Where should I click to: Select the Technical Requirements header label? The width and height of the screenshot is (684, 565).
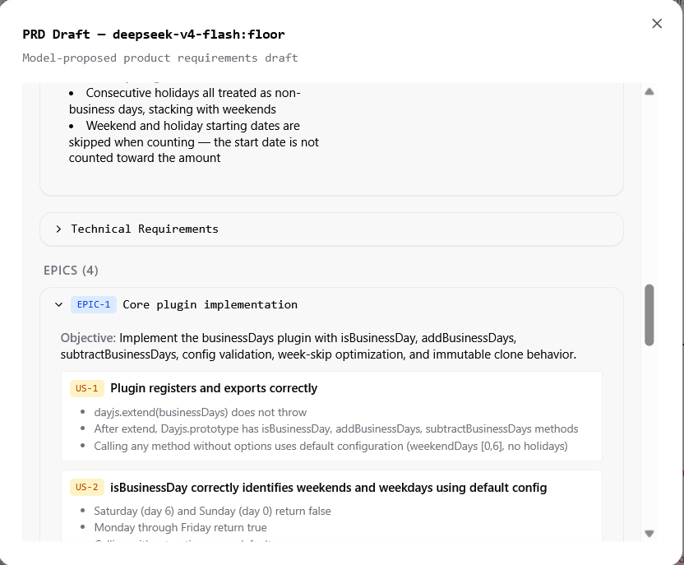tap(145, 229)
